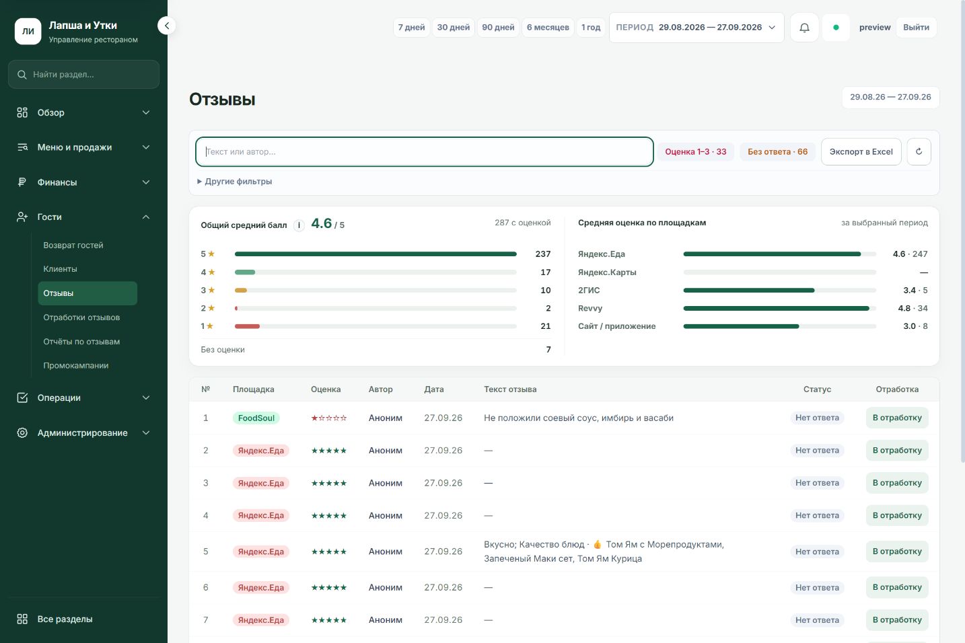Click the Обзор grid icon
Viewport: 965px width, 643px height.
click(x=22, y=112)
